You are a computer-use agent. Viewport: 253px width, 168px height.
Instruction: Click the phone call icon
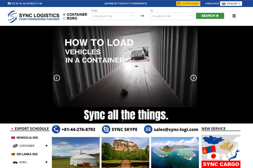(x=56, y=129)
